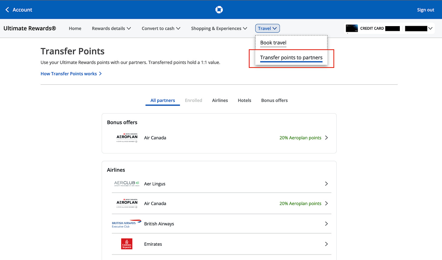Image resolution: width=442 pixels, height=260 pixels.
Task: Select Book travel menu entry
Action: coord(273,43)
